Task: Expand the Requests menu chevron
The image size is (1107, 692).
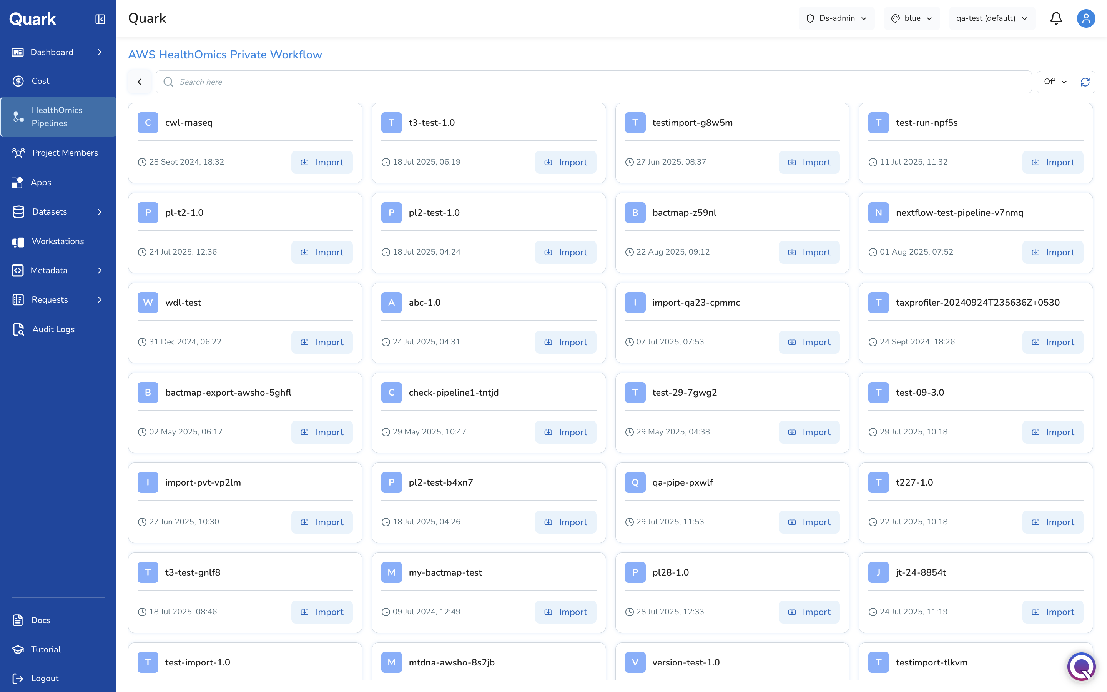Action: point(100,300)
